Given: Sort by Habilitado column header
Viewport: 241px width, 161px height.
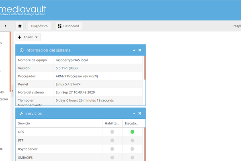Looking at the screenshot, I should [x=112, y=123].
